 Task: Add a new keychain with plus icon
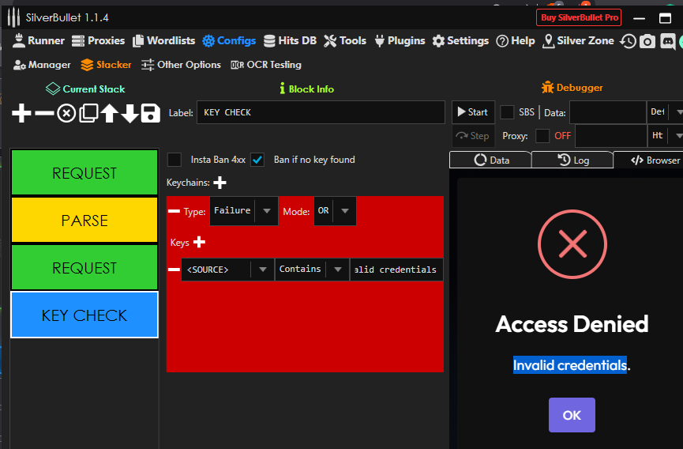(220, 183)
